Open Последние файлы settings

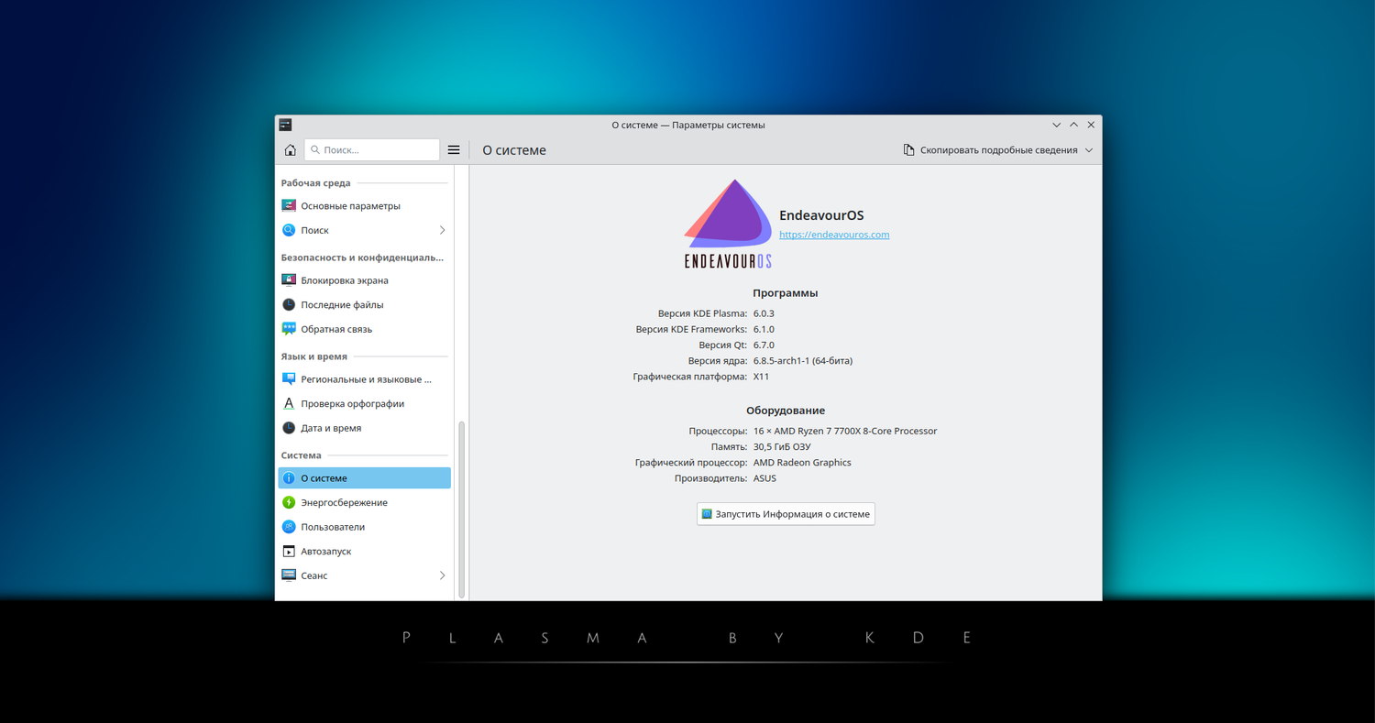click(x=365, y=304)
